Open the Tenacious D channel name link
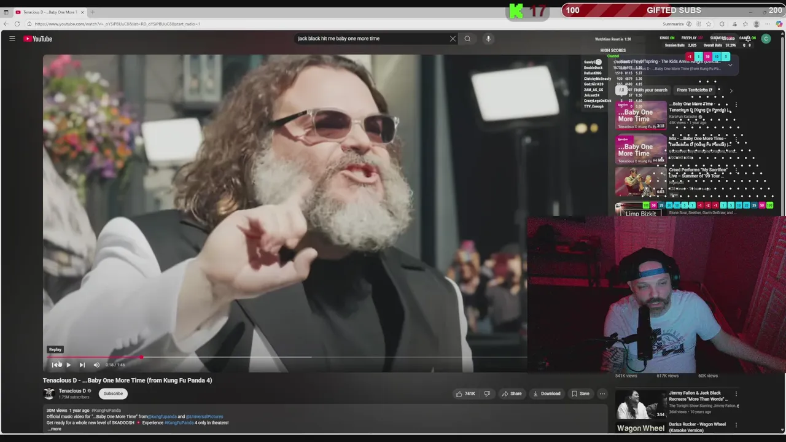Image resolution: width=786 pixels, height=442 pixels. pyautogui.click(x=72, y=391)
